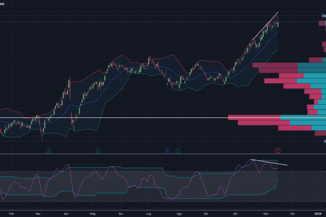Click the 'Set' label on time axis
Viewport: 326px width, 217px height.
(206, 214)
